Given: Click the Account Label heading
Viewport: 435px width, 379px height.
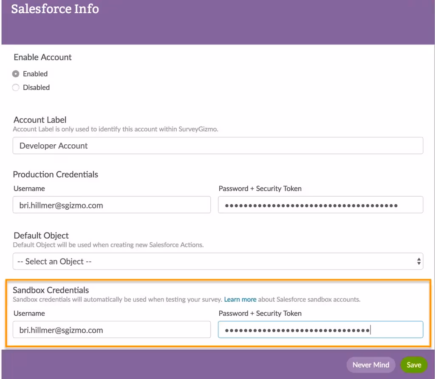Looking at the screenshot, I should [x=40, y=120].
